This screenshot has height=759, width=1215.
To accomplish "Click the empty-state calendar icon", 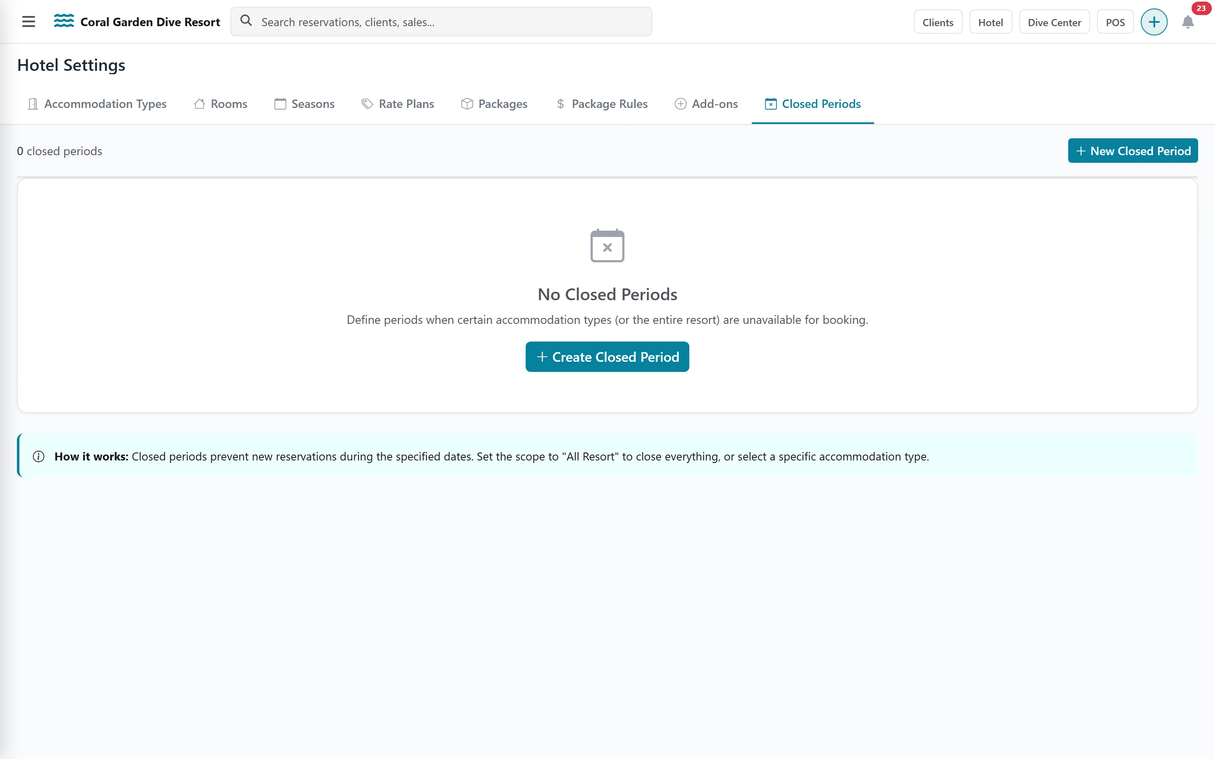I will [607, 245].
